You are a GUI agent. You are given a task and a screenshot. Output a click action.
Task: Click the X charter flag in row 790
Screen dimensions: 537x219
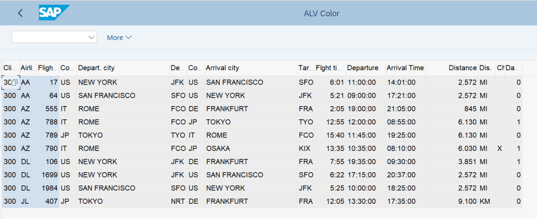pyautogui.click(x=499, y=148)
